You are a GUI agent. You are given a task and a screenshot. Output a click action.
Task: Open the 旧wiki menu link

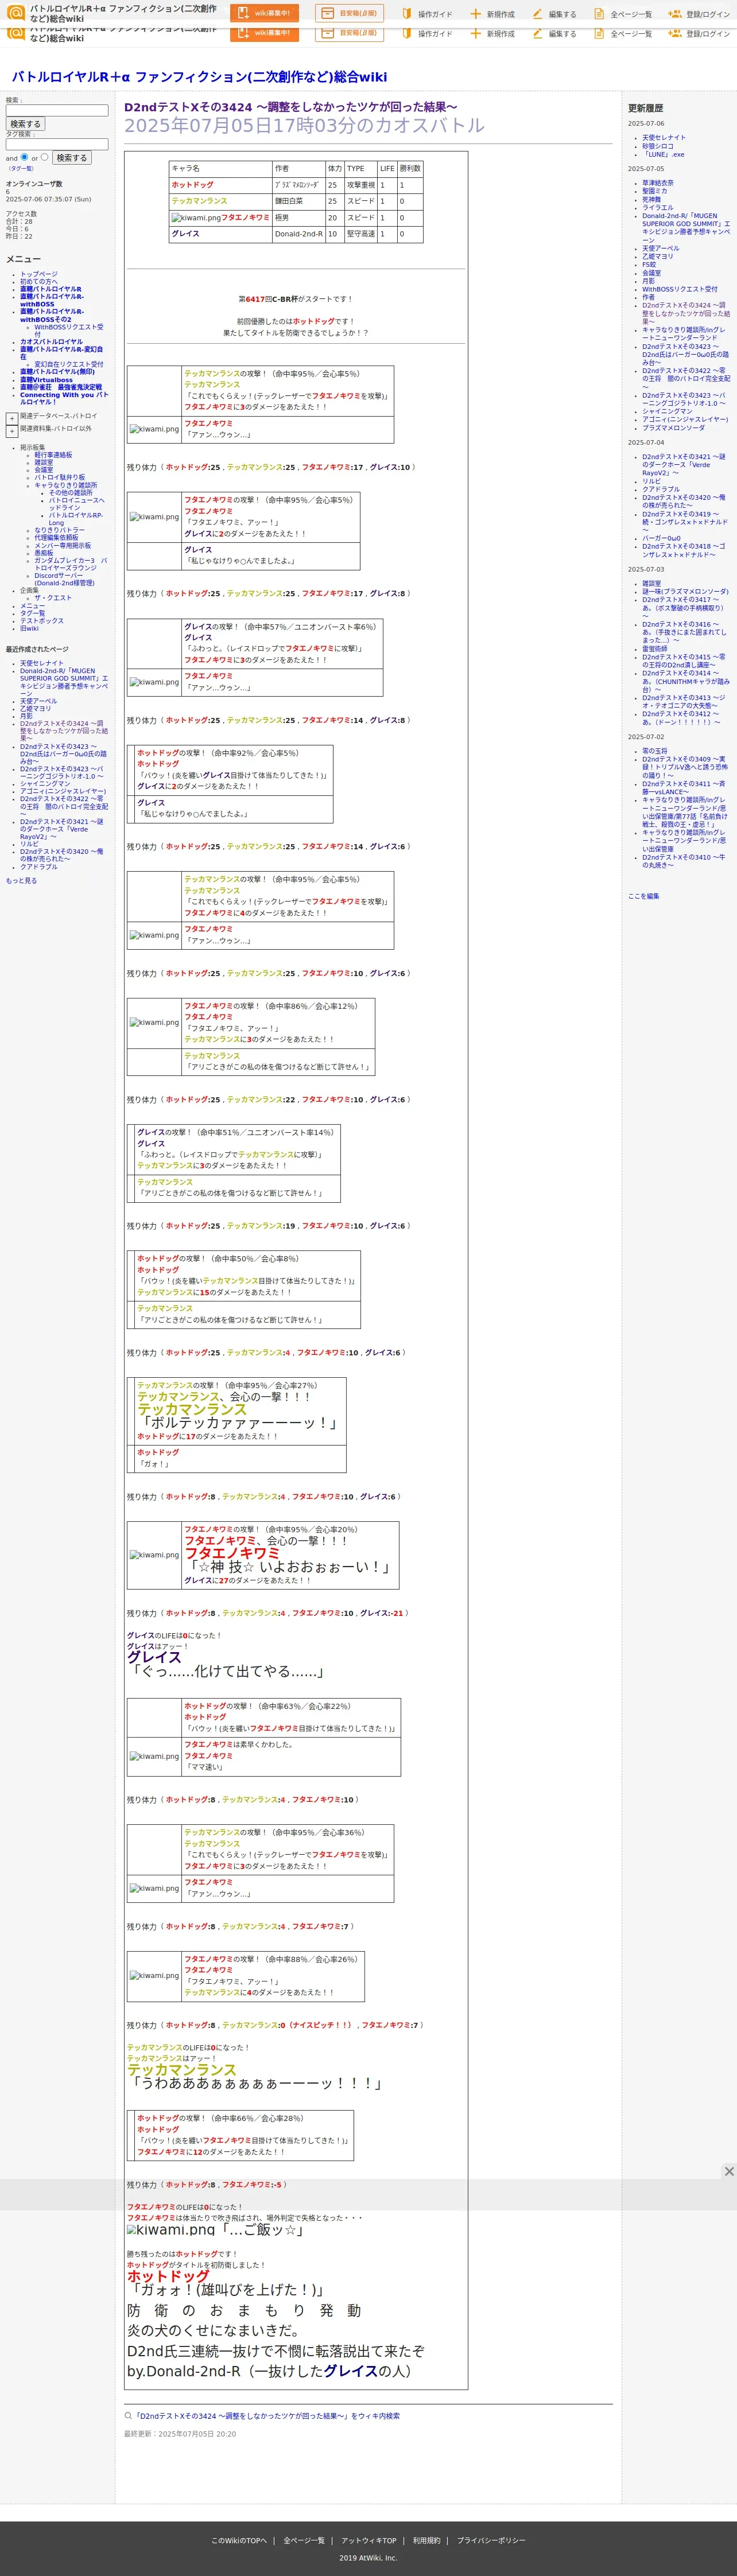click(x=29, y=628)
